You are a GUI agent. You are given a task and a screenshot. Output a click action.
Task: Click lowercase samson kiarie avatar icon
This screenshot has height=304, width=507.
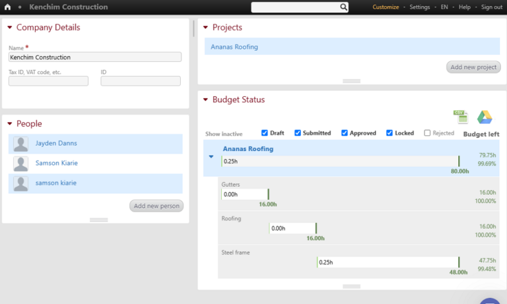[x=21, y=183]
